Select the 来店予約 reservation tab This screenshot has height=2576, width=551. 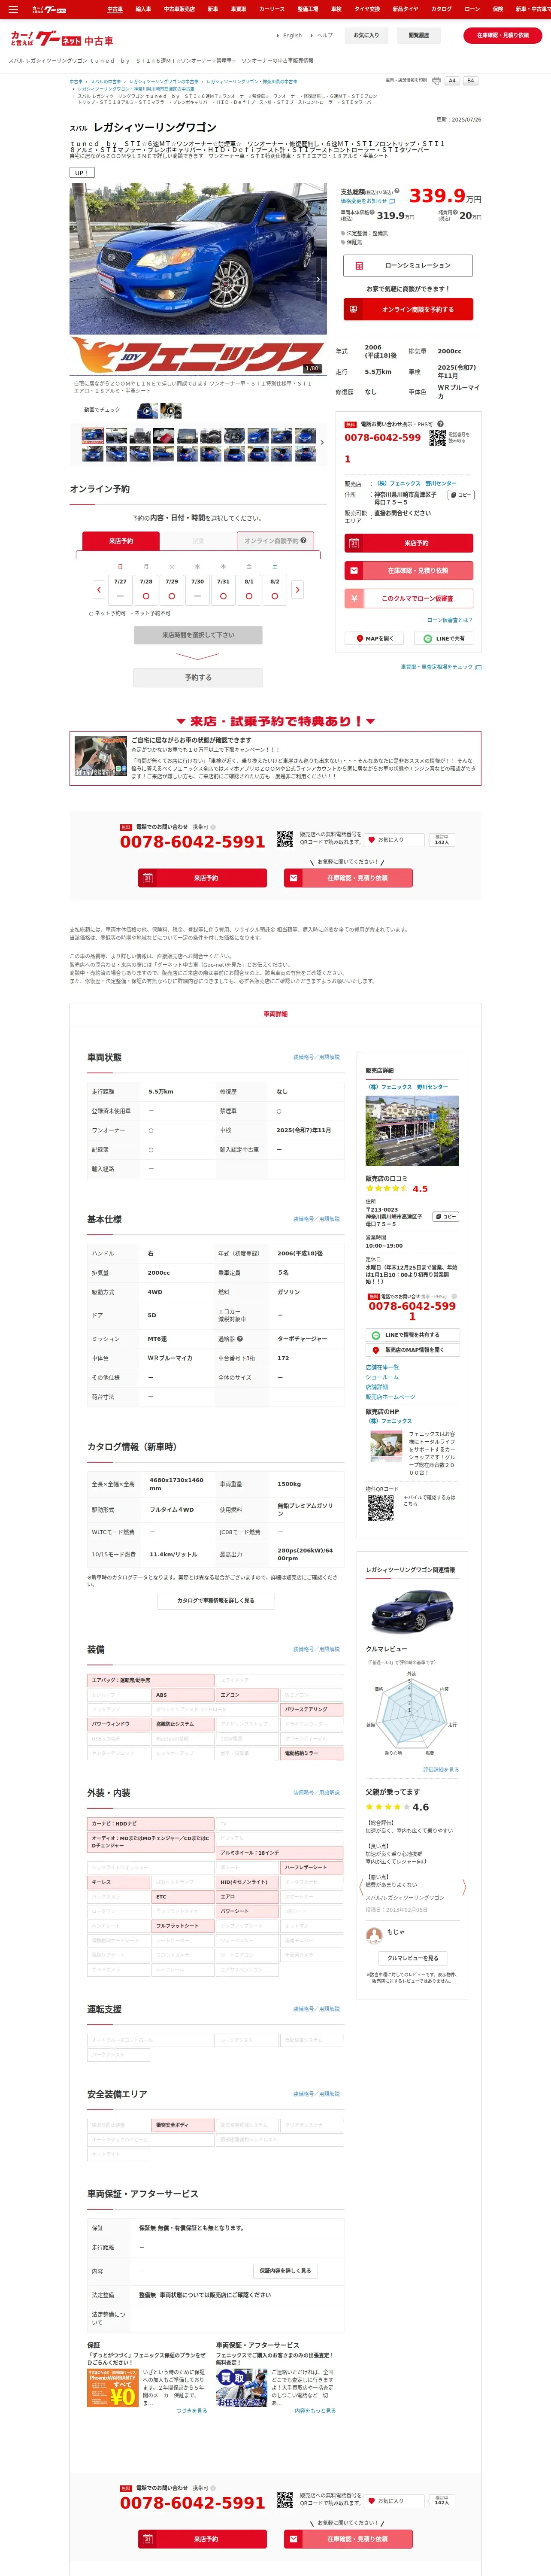(120, 540)
